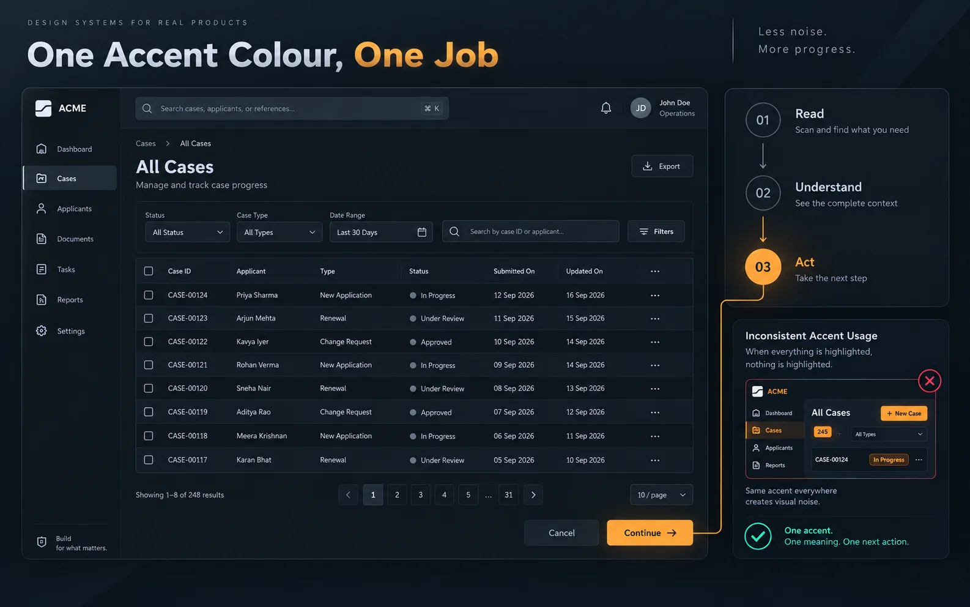Search by case ID or applicant field
Viewport: 970px width, 607px height.
tap(531, 232)
